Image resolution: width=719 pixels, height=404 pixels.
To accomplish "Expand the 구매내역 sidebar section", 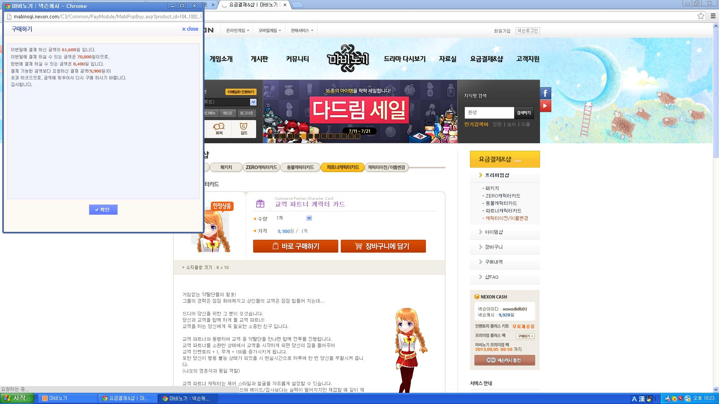I will (x=505, y=262).
